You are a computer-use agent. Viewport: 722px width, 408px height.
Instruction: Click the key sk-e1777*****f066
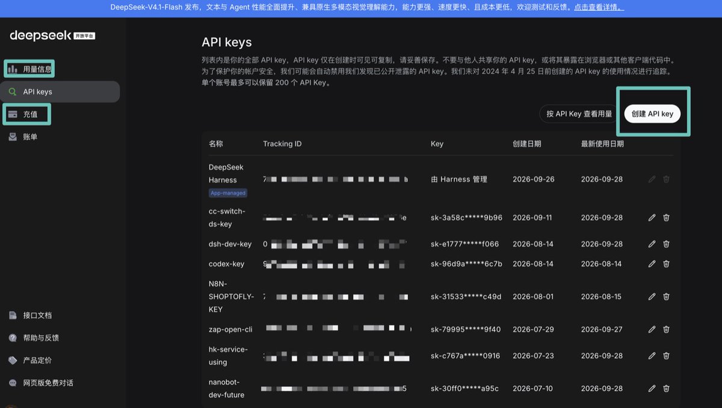[465, 244]
